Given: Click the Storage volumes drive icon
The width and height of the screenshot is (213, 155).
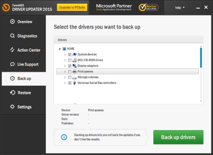Looking at the screenshot, I should point(75,78).
